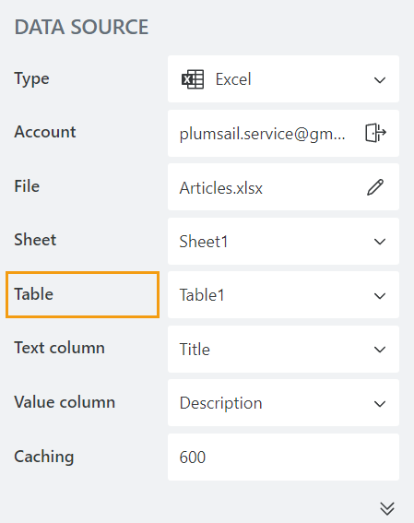Open the Sheet dropdown showing Sheet1
414x523 pixels.
coord(283,241)
